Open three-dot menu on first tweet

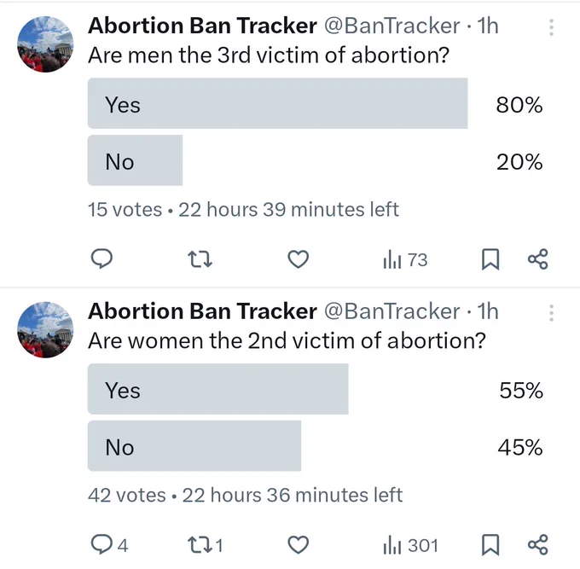[551, 27]
